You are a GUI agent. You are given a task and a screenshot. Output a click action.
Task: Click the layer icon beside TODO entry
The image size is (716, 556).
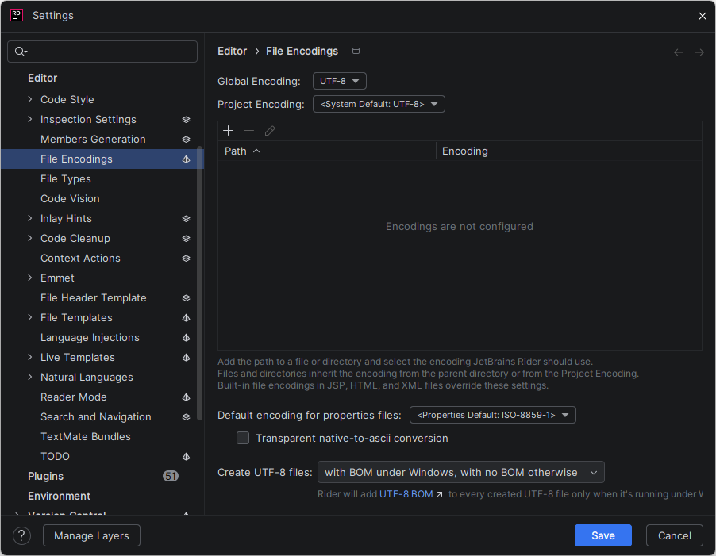click(x=186, y=456)
